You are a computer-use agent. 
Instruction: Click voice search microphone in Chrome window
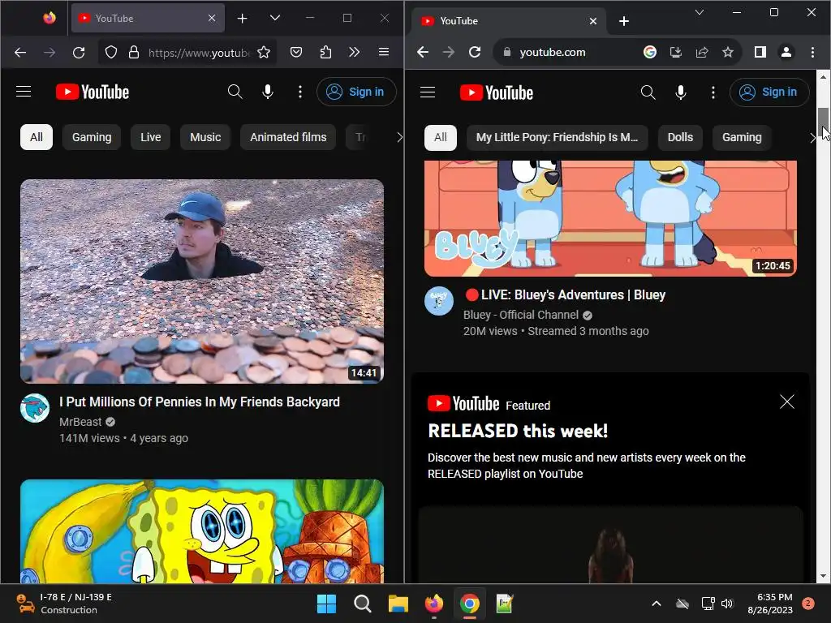[681, 92]
